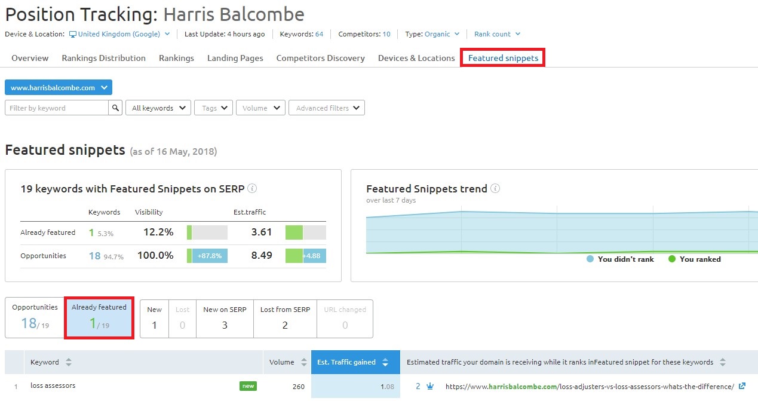
Task: Sort by Keyword column arrows
Action: click(69, 362)
